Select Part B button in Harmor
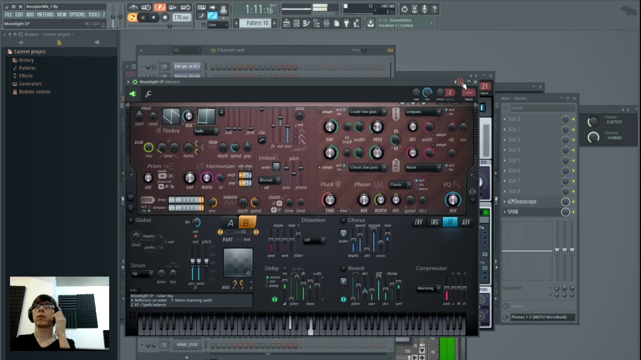This screenshot has width=641, height=360. click(x=246, y=223)
